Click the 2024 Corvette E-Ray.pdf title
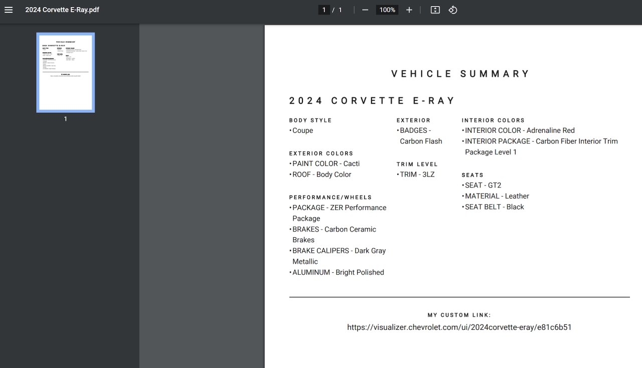 pyautogui.click(x=62, y=10)
